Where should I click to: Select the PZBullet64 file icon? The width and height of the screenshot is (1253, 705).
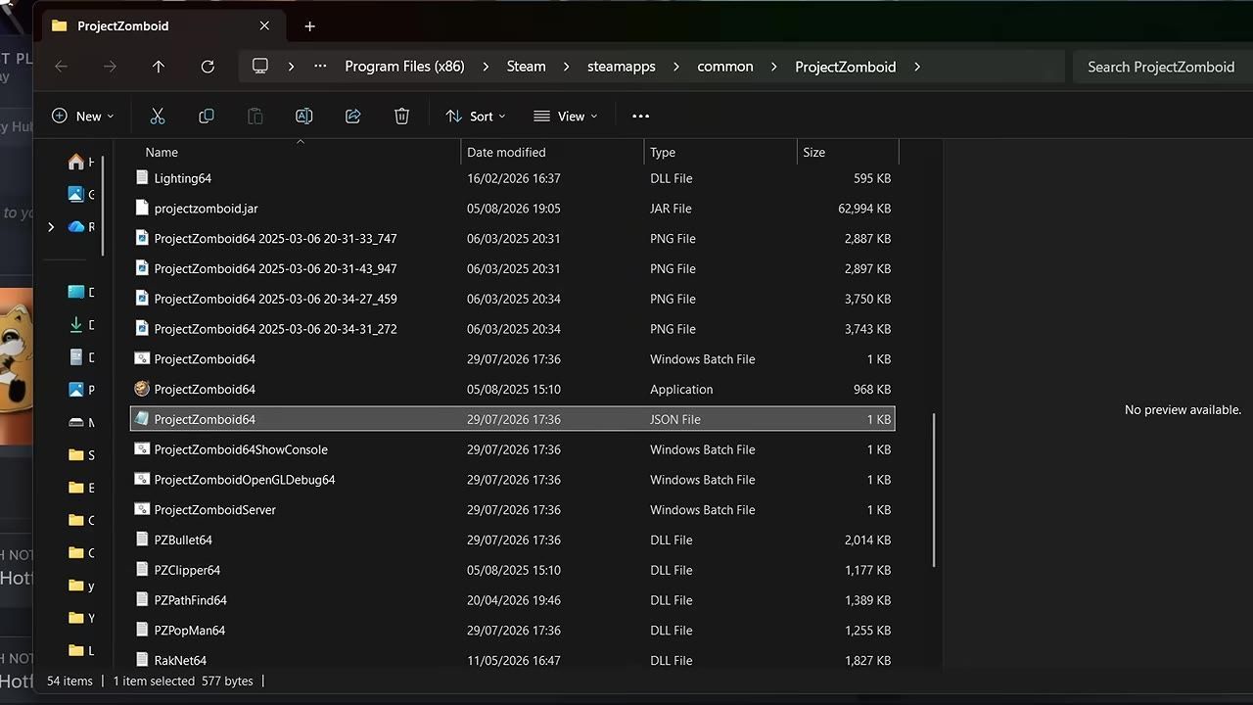click(x=142, y=540)
